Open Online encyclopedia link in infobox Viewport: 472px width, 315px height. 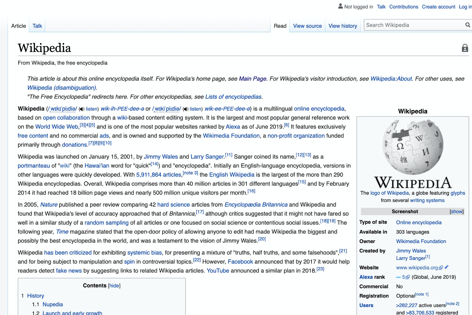click(419, 223)
